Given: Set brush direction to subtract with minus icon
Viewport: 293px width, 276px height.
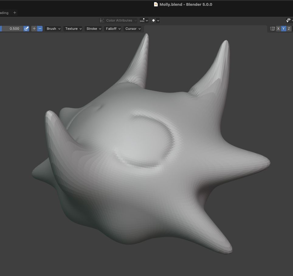Looking at the screenshot, I should pyautogui.click(x=40, y=28).
